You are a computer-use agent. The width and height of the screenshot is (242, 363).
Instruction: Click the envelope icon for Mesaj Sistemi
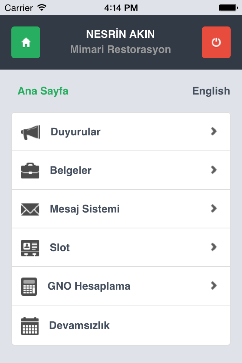tap(30, 209)
